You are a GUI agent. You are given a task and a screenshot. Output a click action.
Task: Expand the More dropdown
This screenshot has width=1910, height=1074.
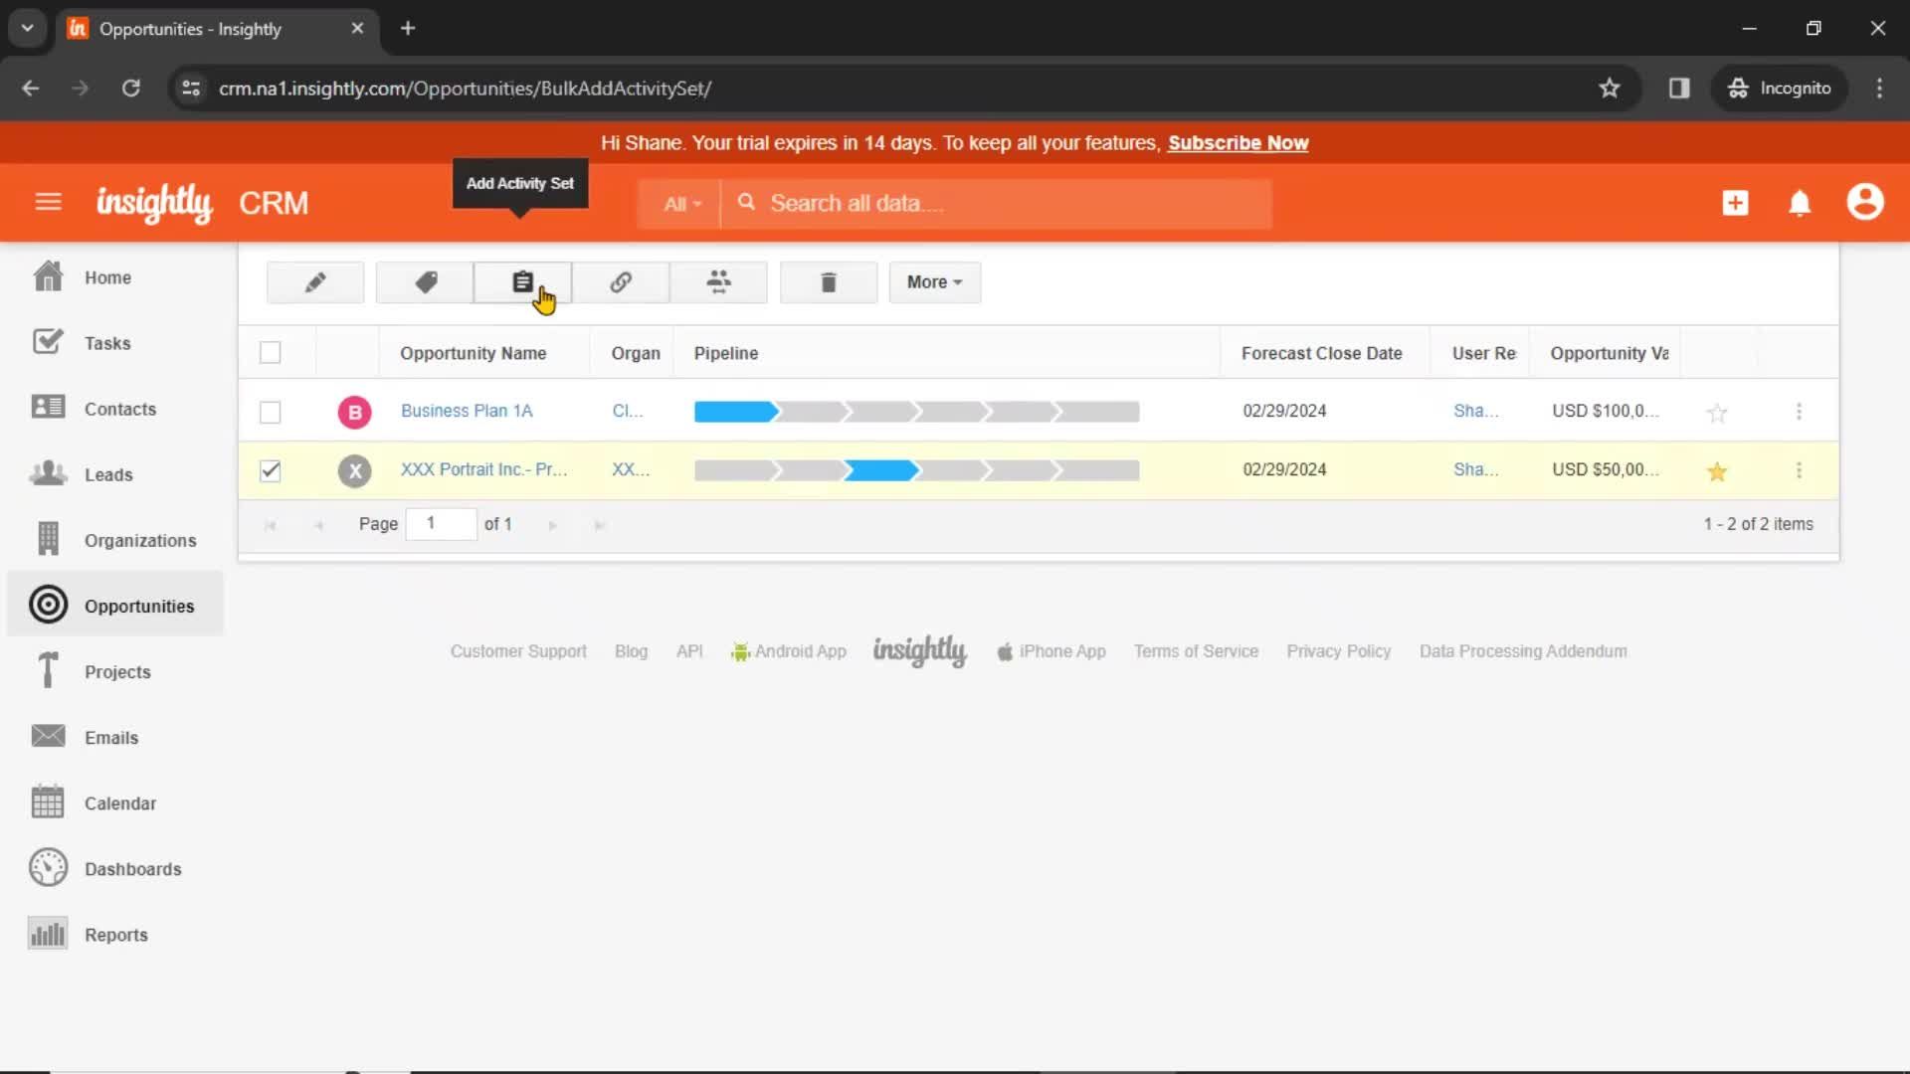[x=934, y=282]
